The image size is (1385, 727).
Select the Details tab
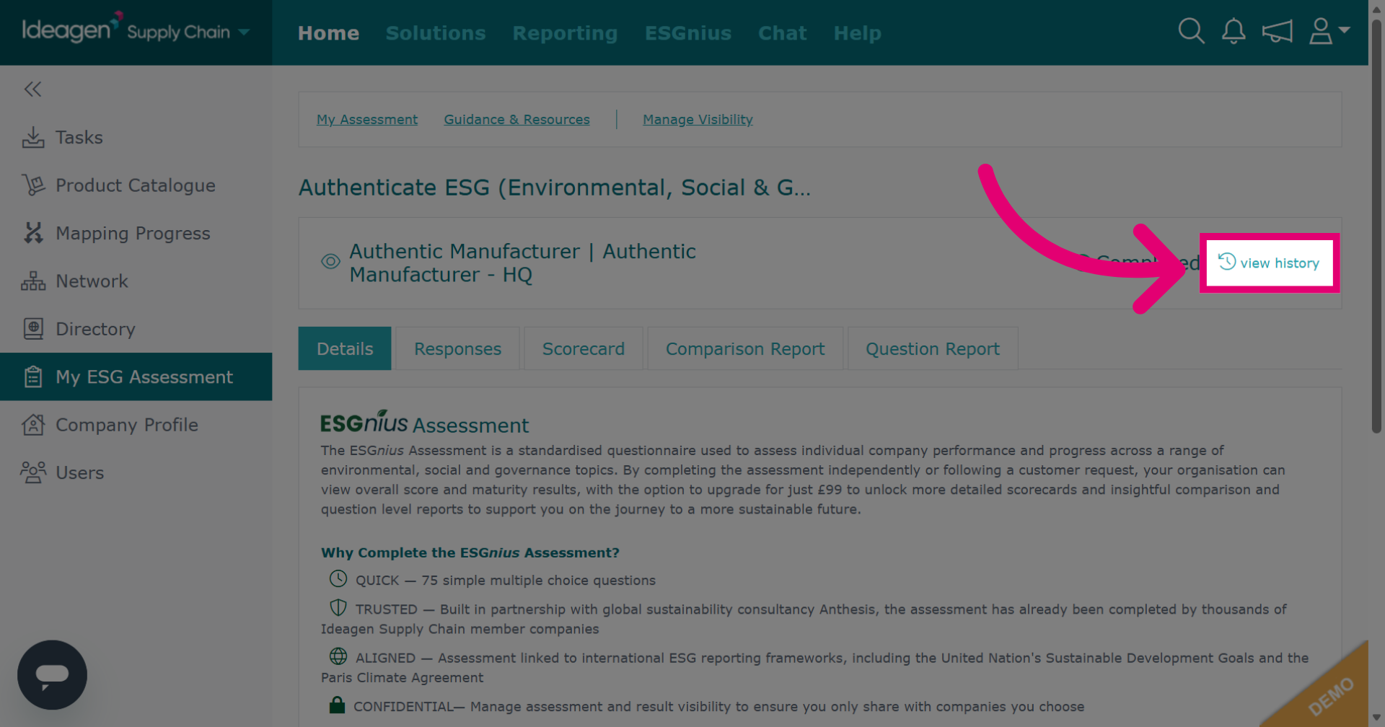pos(345,348)
